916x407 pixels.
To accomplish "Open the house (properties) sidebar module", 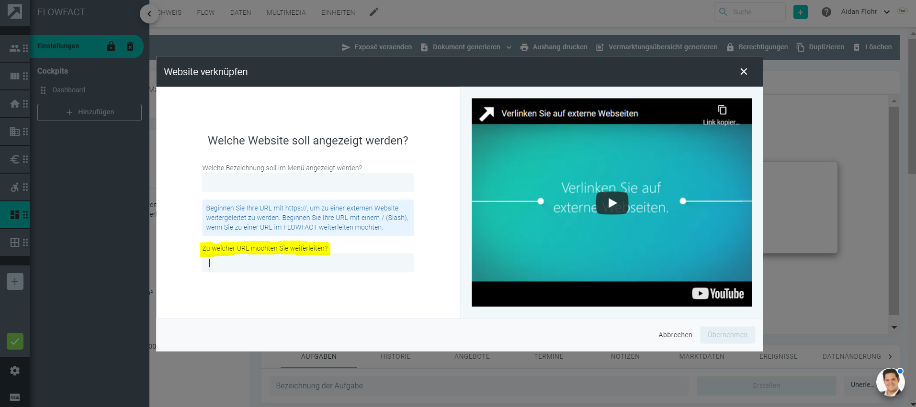I will point(15,104).
